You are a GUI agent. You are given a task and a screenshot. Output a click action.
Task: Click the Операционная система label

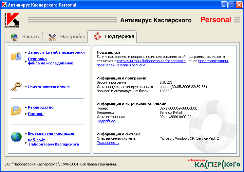point(116,138)
